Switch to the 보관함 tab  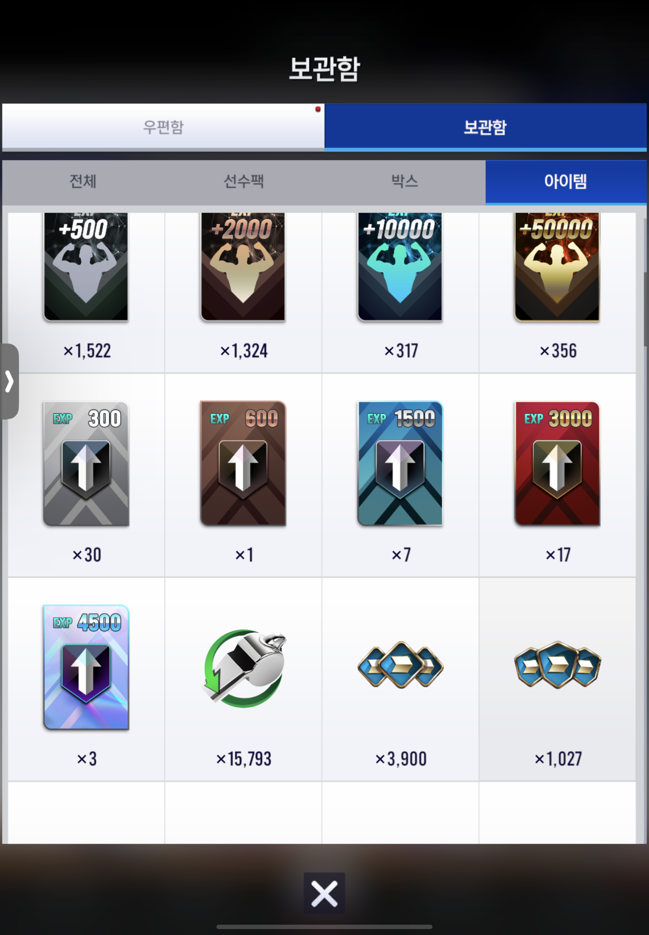coord(485,127)
